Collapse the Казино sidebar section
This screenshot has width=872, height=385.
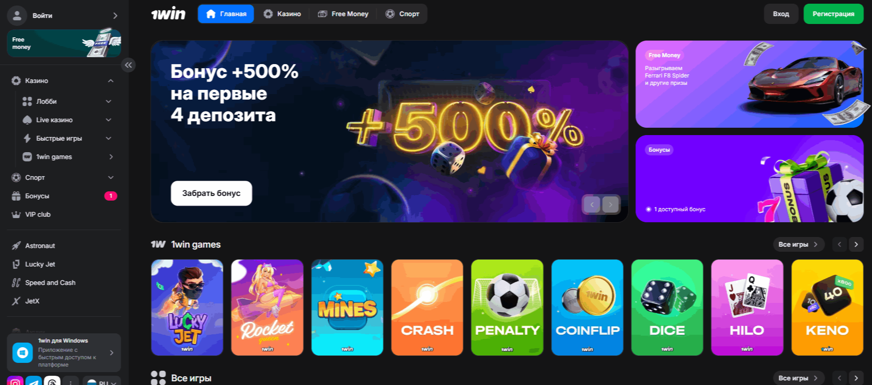(x=111, y=81)
